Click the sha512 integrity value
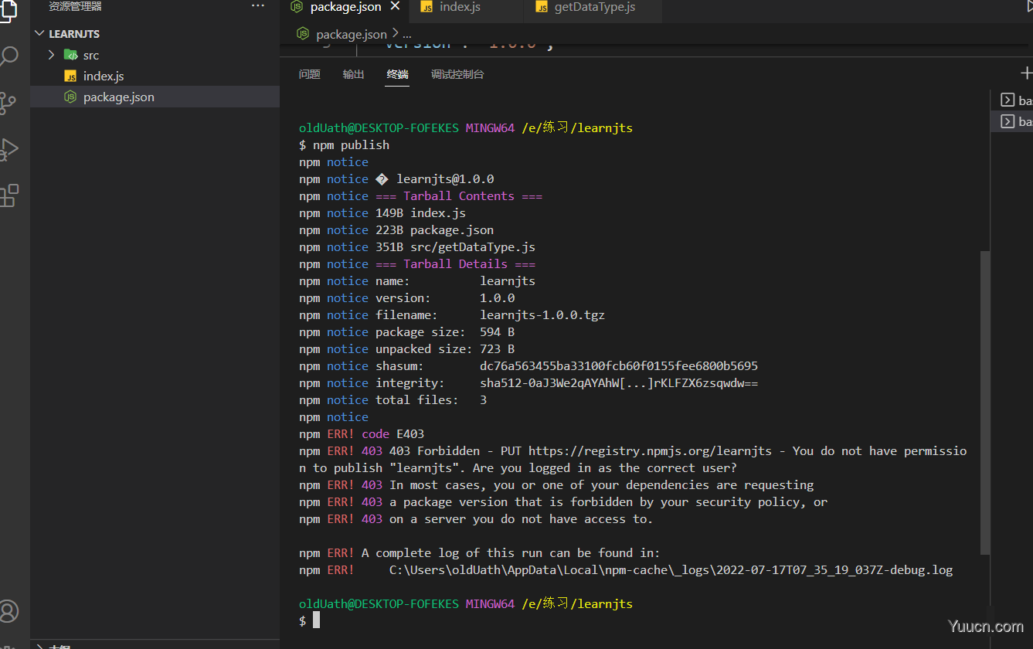Image resolution: width=1033 pixels, height=649 pixels. pos(619,382)
